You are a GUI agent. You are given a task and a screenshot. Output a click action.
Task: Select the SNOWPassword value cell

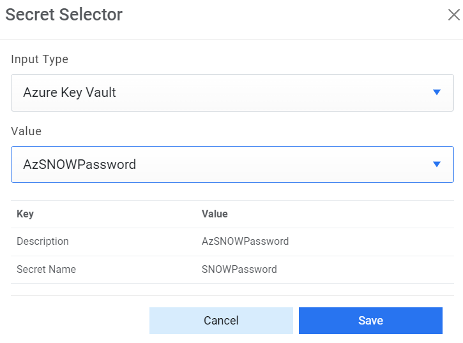(x=239, y=270)
